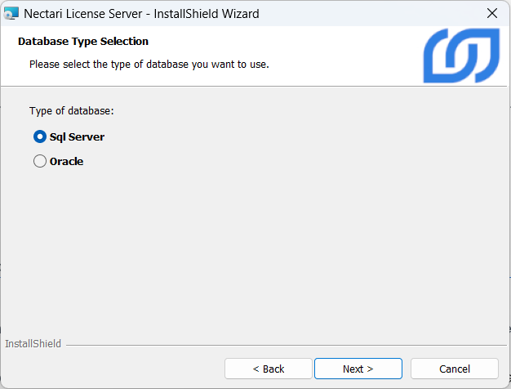
Task: Proceed by pressing the Next button
Action: [x=358, y=369]
